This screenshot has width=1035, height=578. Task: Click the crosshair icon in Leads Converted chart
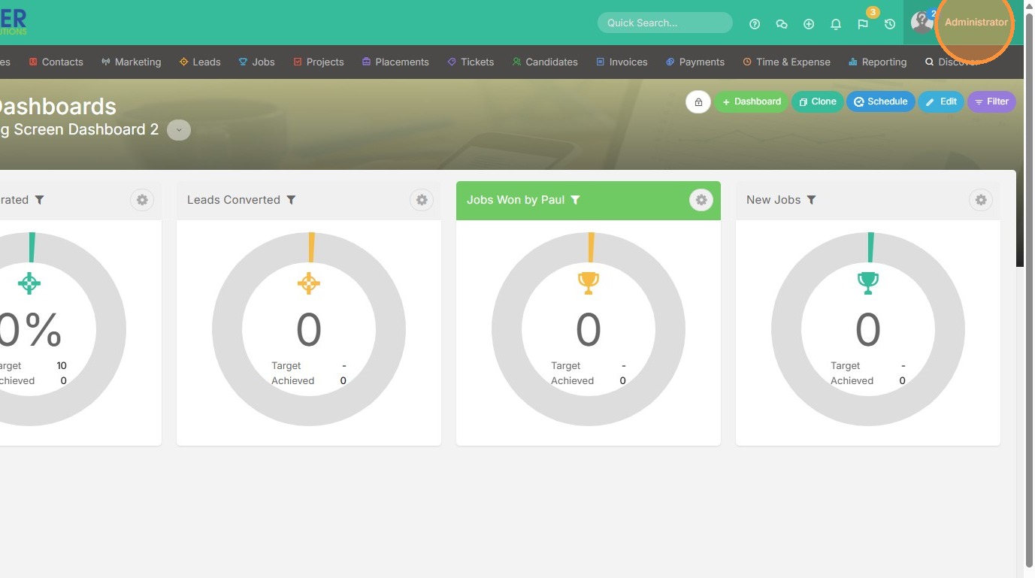coord(309,283)
